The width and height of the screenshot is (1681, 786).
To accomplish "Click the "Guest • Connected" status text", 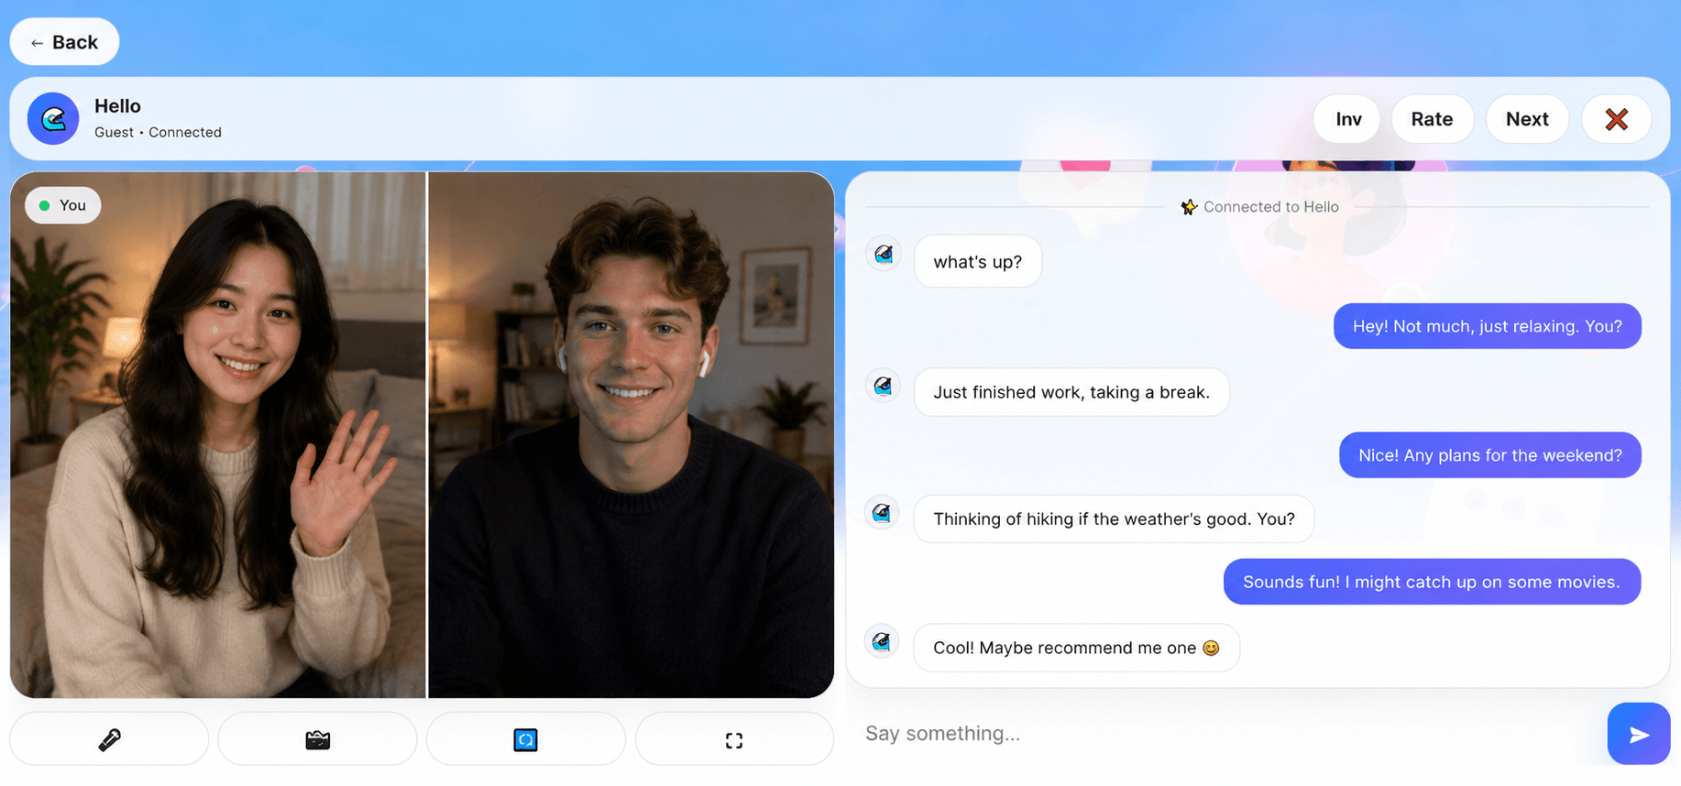I will 158,132.
